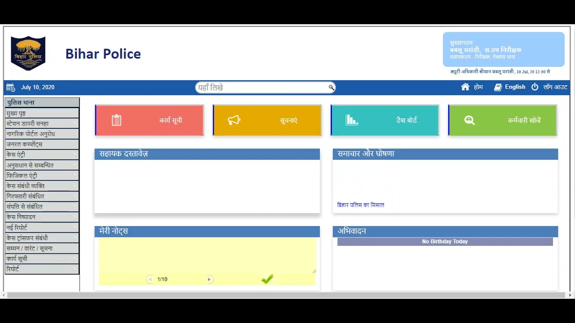Screen dimensions: 575x323
Task: Click the समाचार और घोषणा panel header
Action: coord(445,154)
